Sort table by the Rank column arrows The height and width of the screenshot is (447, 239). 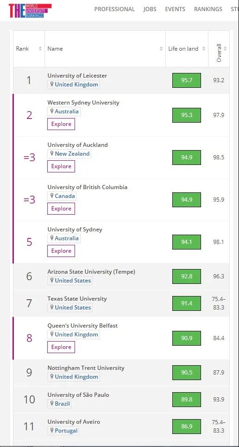[x=40, y=49]
